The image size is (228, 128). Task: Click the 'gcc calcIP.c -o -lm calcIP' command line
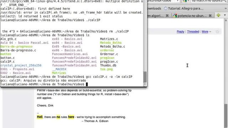pos(109,77)
